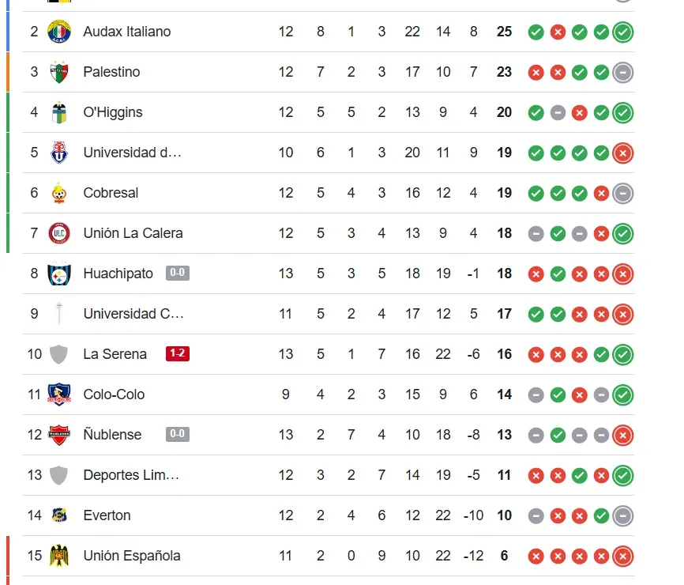Screen dimensions: 684x585
Task: Click the Unión La Calera crest
Action: click(x=59, y=233)
